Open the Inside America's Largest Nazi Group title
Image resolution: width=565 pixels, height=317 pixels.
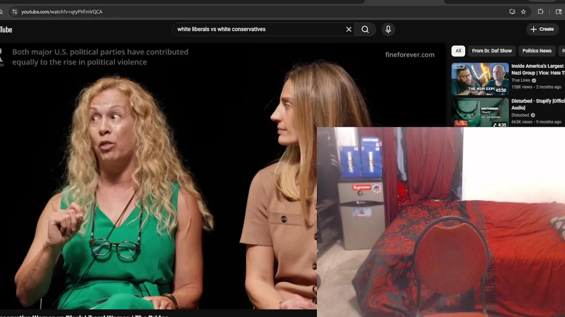pyautogui.click(x=538, y=70)
